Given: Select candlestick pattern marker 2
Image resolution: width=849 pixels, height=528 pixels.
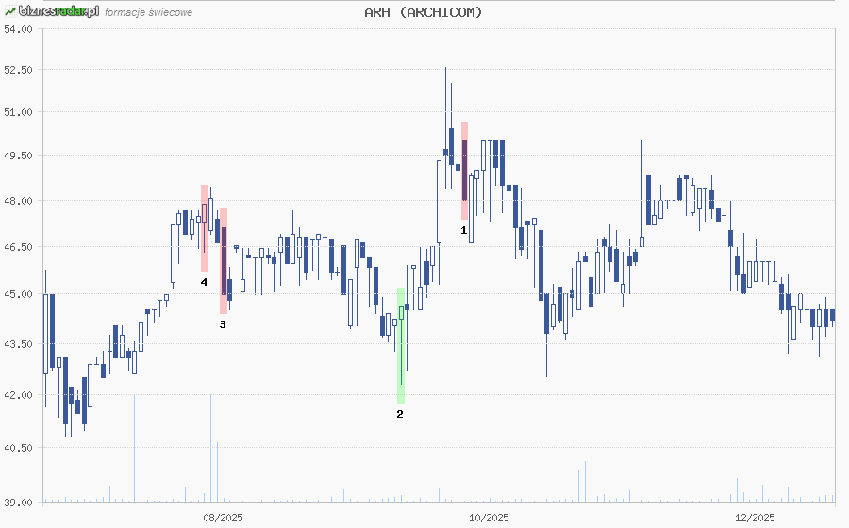Looking at the screenshot, I should tap(400, 414).
